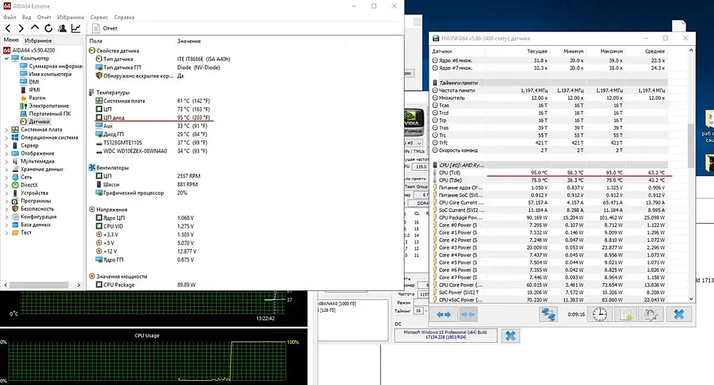Image resolution: width=714 pixels, height=385 pixels.
Task: Click the Максимум column header in HWiNFO
Action: (x=612, y=51)
